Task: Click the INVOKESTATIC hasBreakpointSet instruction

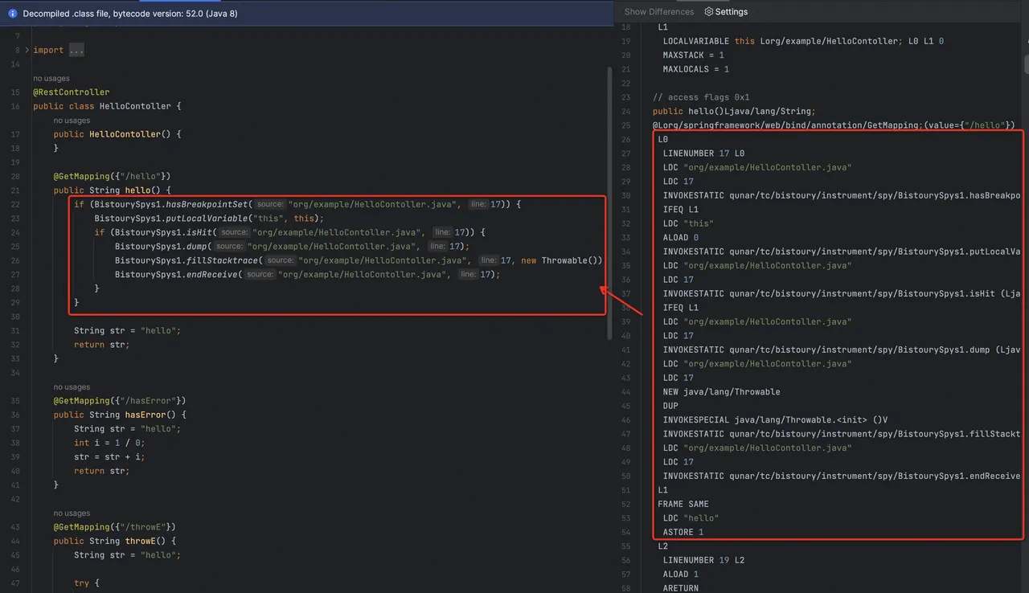Action: point(842,195)
